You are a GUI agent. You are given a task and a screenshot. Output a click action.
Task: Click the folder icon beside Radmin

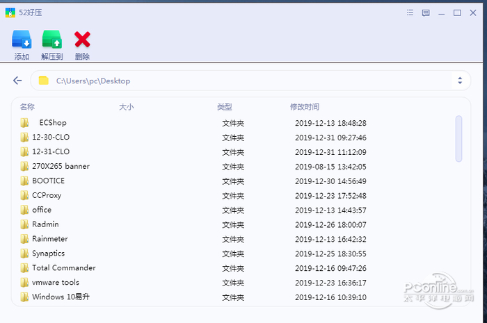[24, 224]
